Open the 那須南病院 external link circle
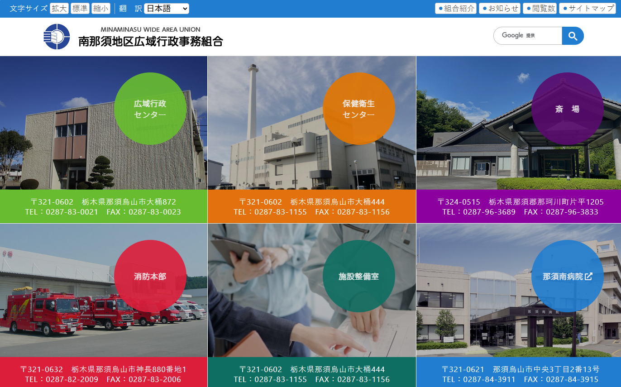Viewport: 621px width, 387px height. [x=567, y=276]
